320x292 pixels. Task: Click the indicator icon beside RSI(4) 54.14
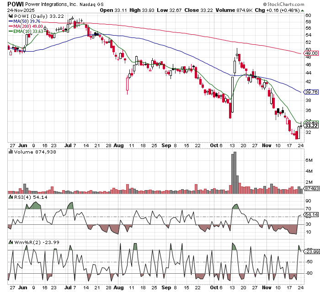click(11, 197)
